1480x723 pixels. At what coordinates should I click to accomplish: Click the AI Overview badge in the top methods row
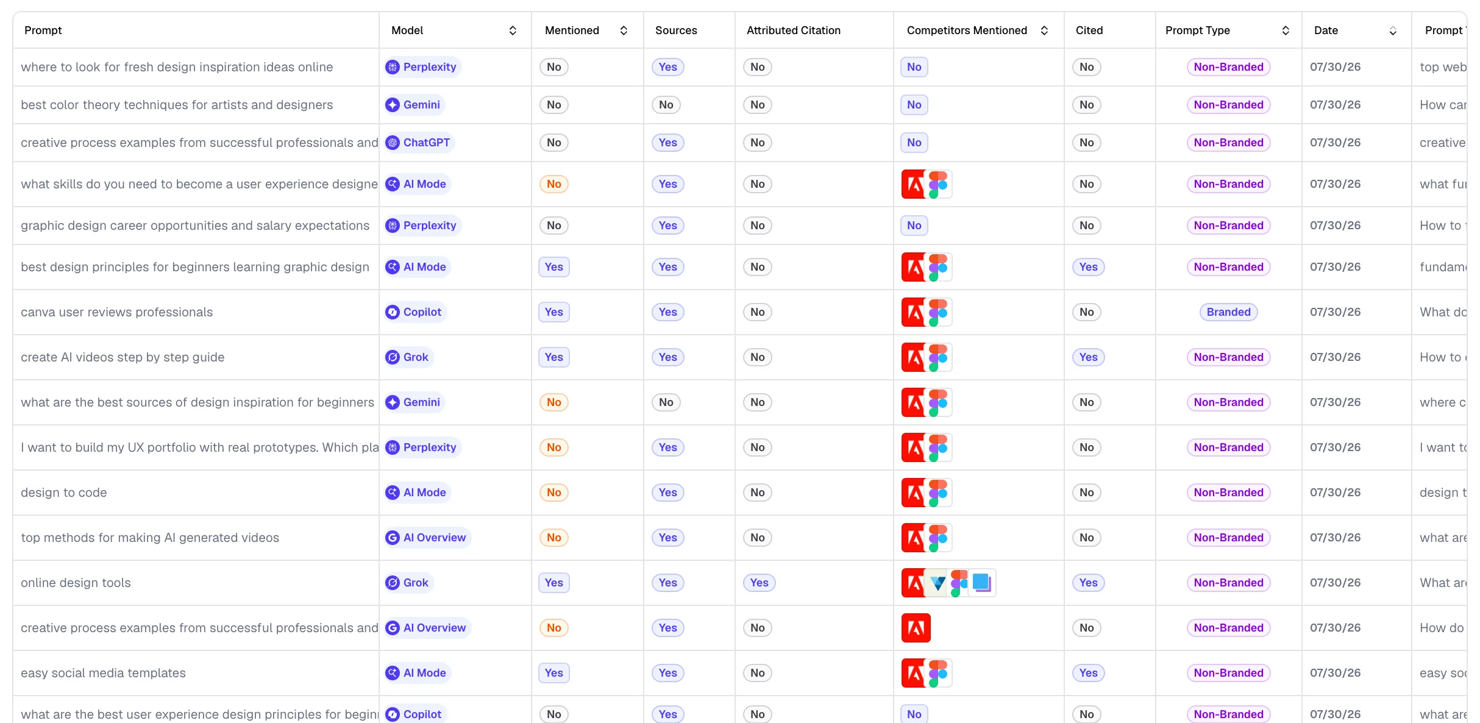coord(427,538)
